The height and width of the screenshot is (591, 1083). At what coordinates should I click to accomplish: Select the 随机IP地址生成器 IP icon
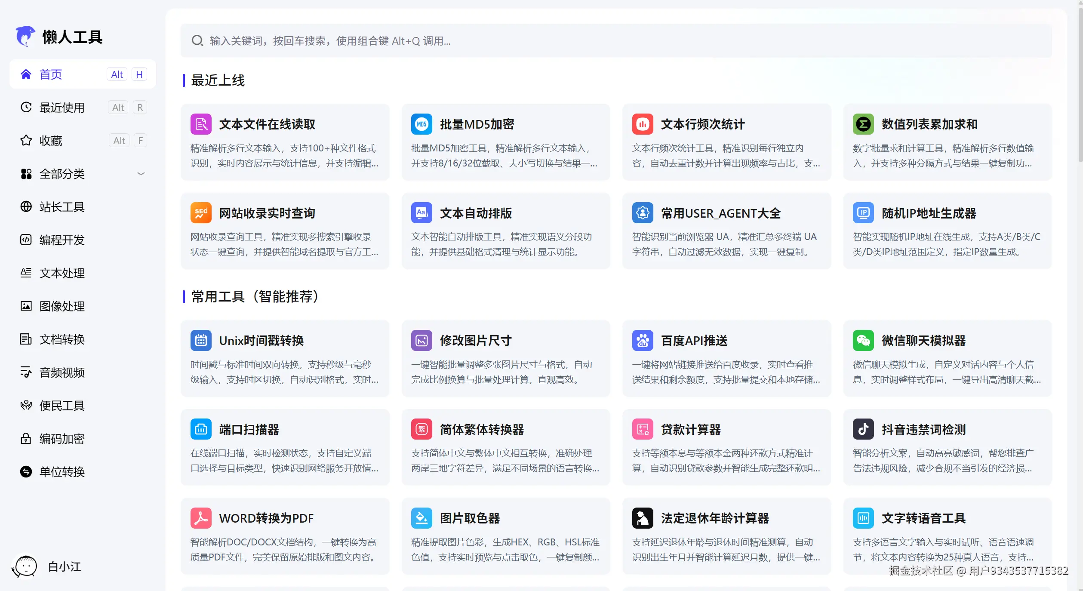(x=863, y=212)
